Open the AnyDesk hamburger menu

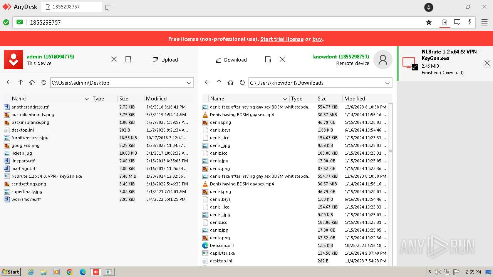pos(485,22)
